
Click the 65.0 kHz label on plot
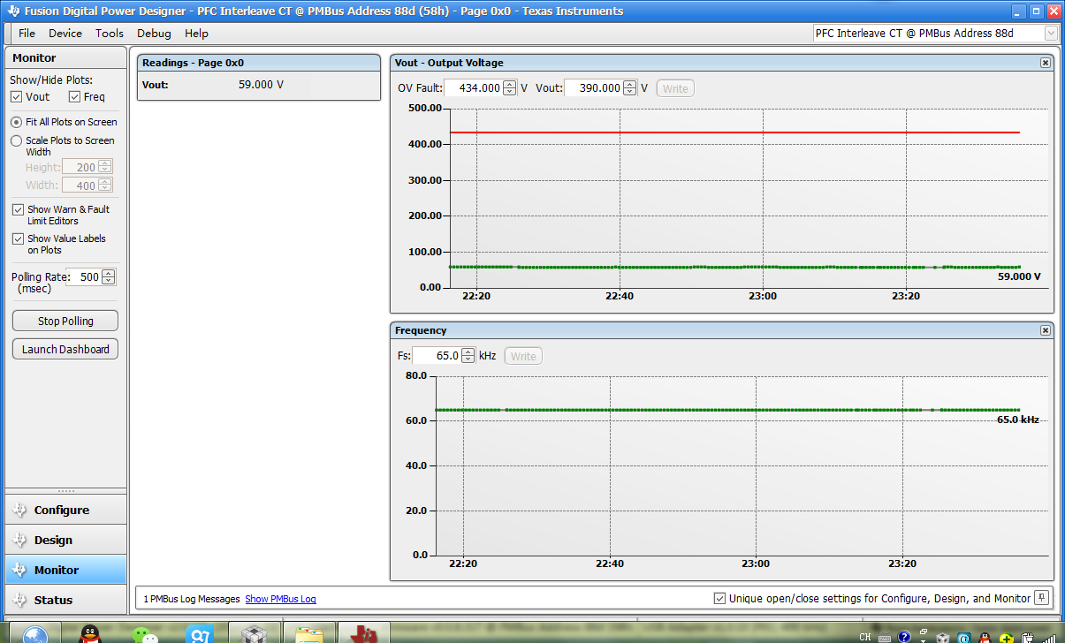point(1018,420)
